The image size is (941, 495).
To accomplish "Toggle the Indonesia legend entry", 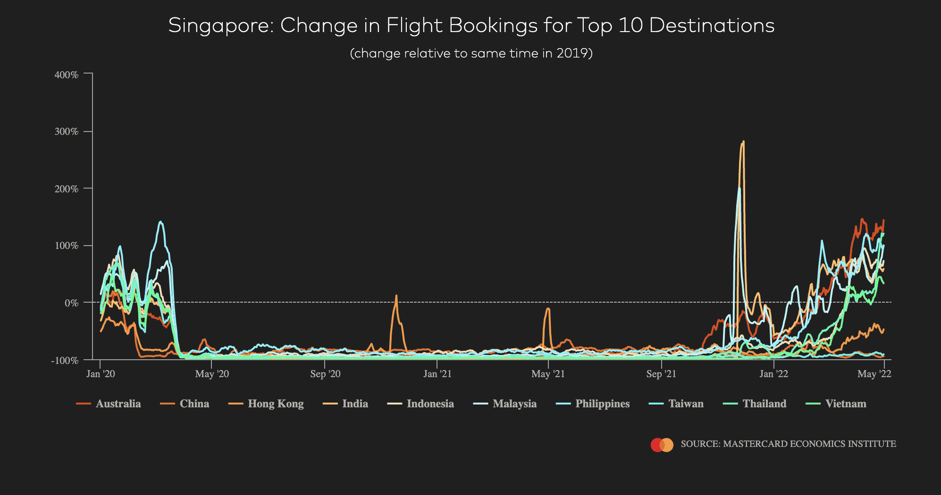I will point(420,404).
